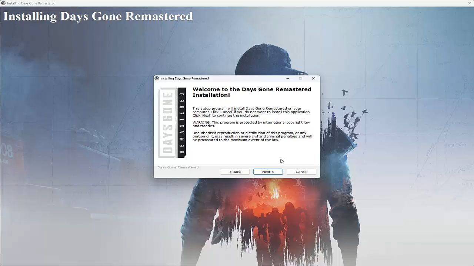This screenshot has height=266, width=474.
Task: Click the 'Welcome to the Days Gone Remastered Installation!' heading
Action: pyautogui.click(x=252, y=92)
